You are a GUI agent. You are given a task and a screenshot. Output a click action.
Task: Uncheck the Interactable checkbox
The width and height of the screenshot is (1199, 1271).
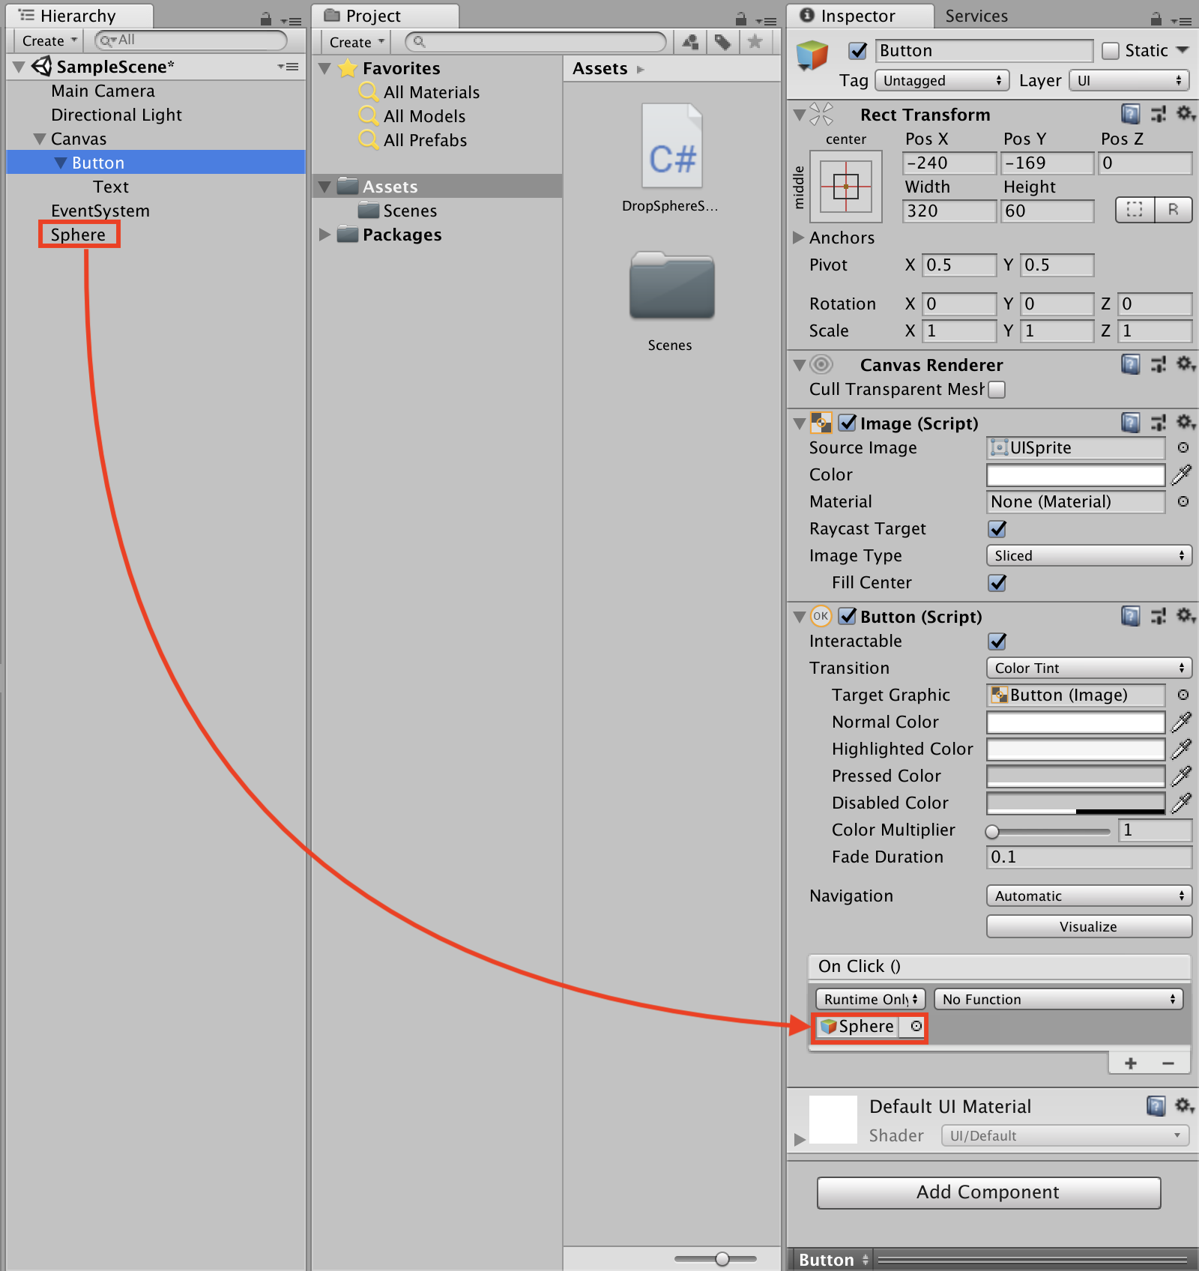point(997,641)
